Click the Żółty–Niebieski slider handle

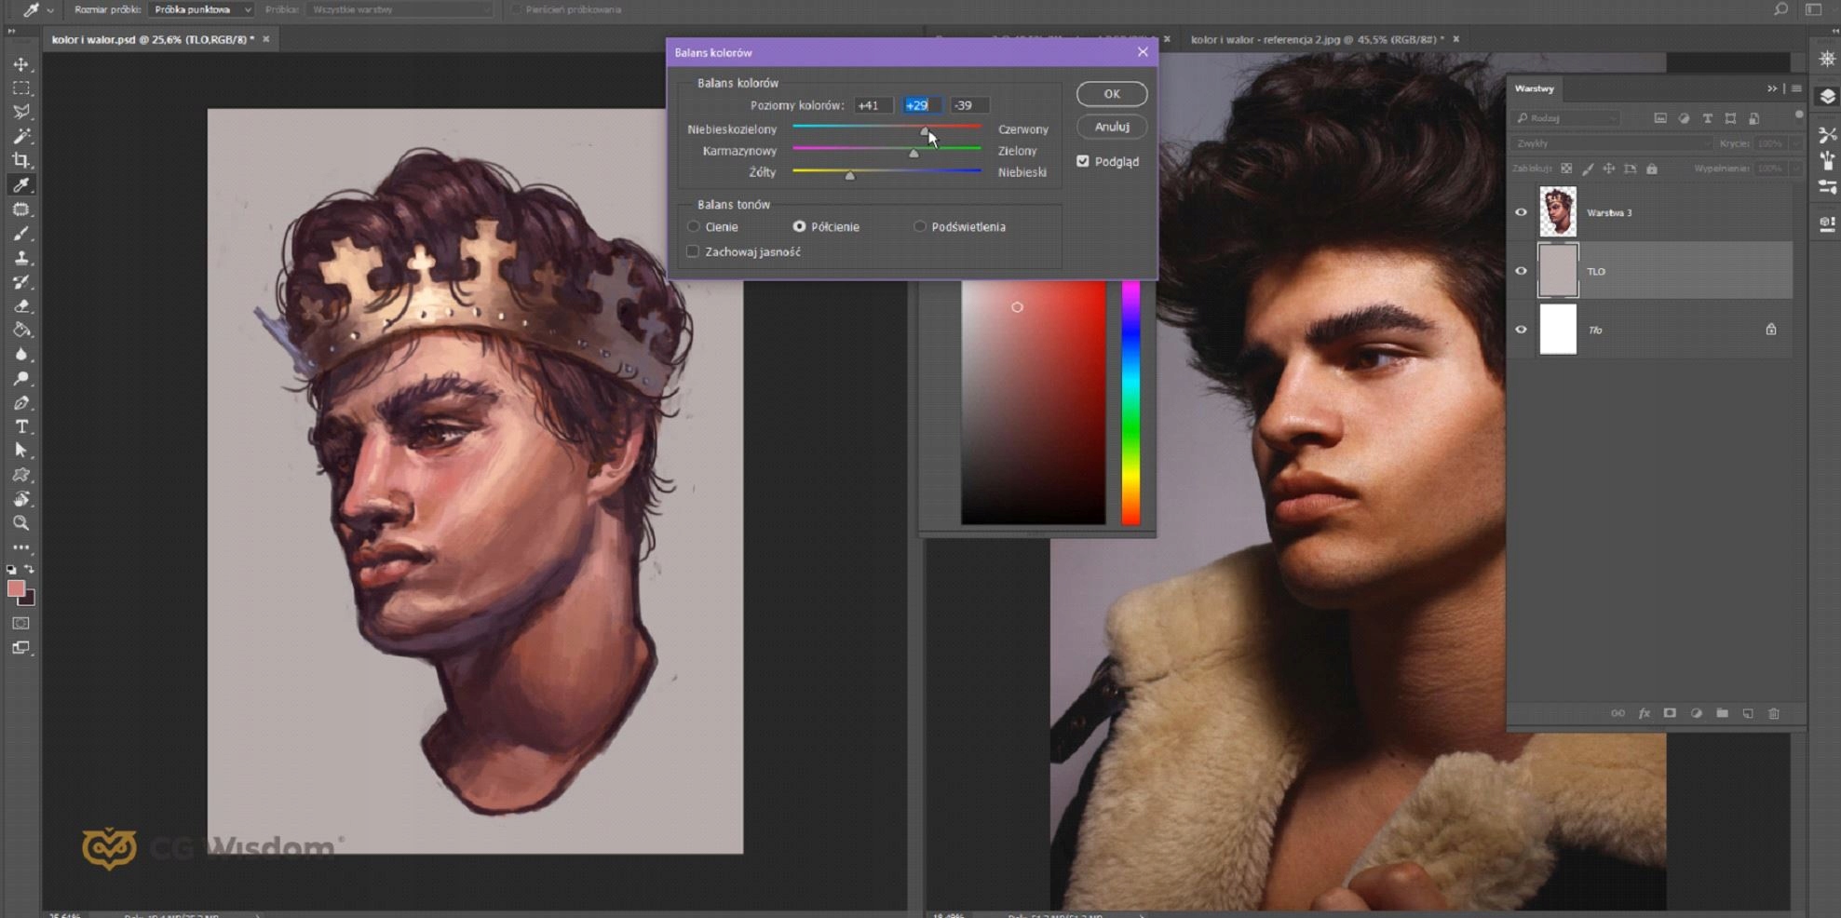coord(849,175)
